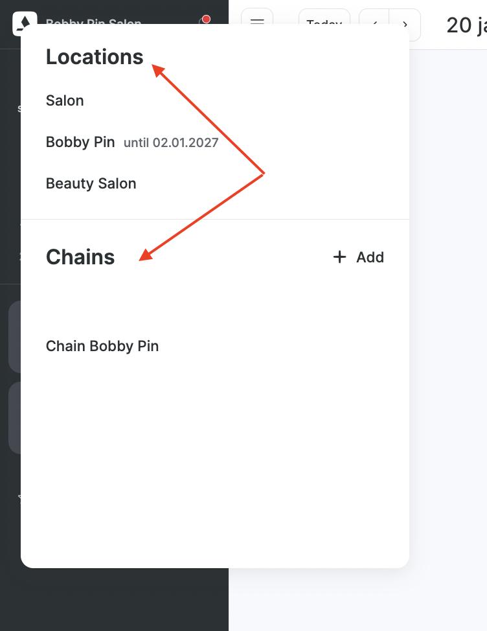Open the notification icon with red dot
Screen dimensions: 487x631
click(x=205, y=19)
